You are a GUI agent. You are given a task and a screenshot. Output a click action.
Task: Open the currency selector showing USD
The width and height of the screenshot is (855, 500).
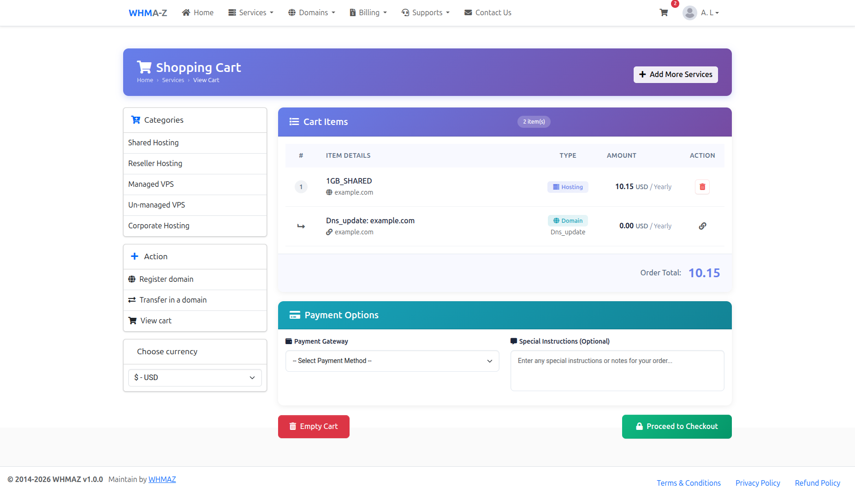point(195,377)
